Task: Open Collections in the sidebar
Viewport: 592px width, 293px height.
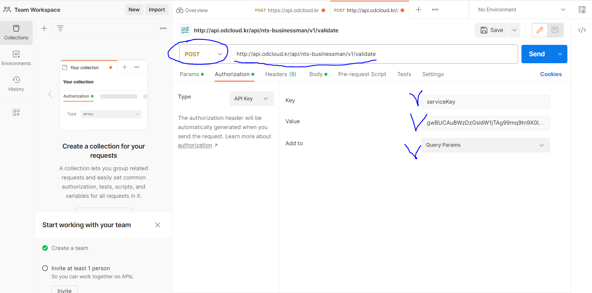Action: 16,33
